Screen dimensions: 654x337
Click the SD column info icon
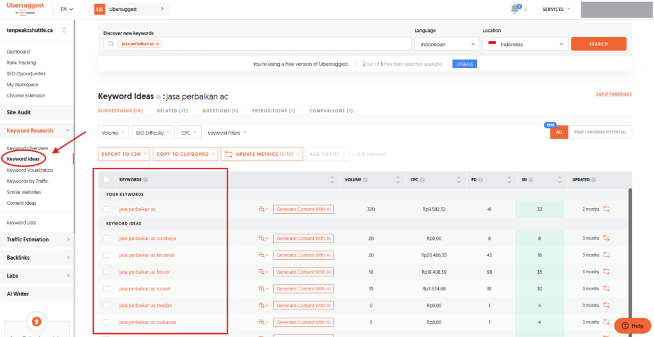[531, 180]
